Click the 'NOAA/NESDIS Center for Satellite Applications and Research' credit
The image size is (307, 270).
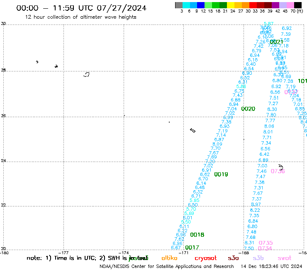pos(167,267)
